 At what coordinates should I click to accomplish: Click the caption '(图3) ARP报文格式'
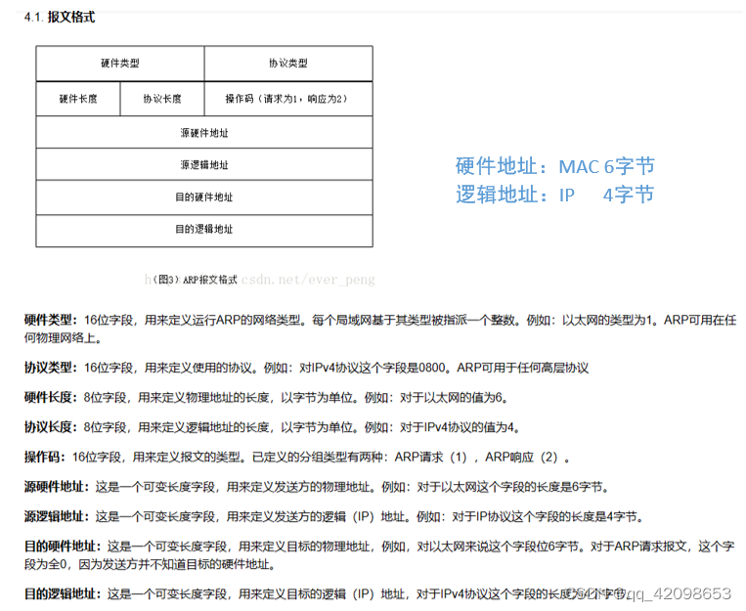coord(195,280)
